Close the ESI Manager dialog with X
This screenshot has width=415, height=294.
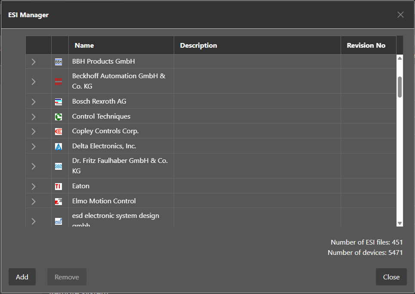(400, 15)
